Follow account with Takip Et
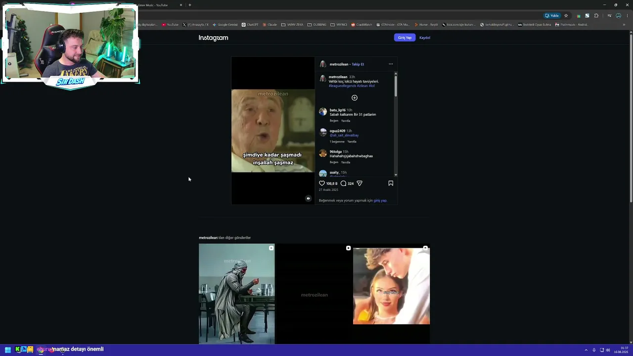633x356 pixels. [x=358, y=64]
